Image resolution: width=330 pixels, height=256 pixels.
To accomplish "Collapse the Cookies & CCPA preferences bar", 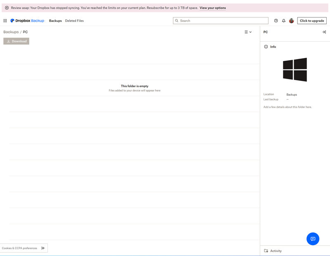I will (x=43, y=248).
